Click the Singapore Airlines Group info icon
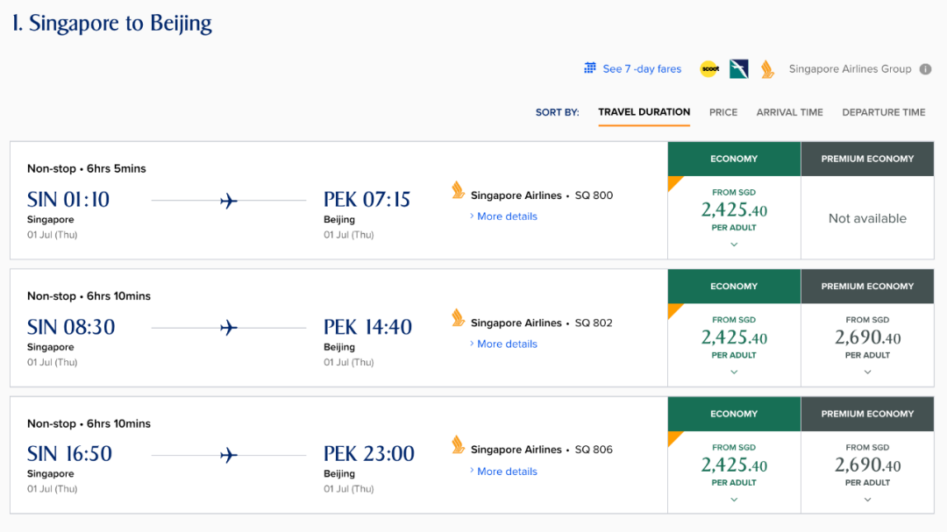 coord(925,69)
